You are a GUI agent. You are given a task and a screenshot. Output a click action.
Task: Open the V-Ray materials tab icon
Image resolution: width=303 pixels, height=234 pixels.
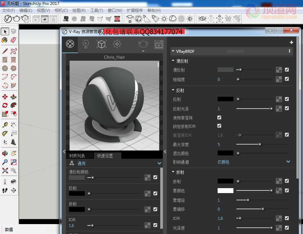(x=70, y=44)
